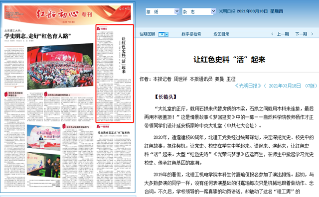Click the speaker at podium photo
Image resolution: width=319 pixels, height=197 pixels.
pyautogui.click(x=43, y=137)
